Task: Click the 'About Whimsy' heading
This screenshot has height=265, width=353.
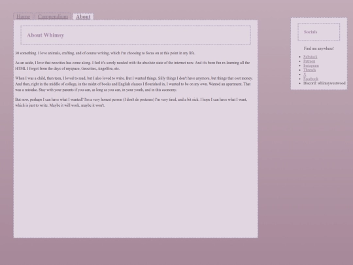Action: point(46,35)
